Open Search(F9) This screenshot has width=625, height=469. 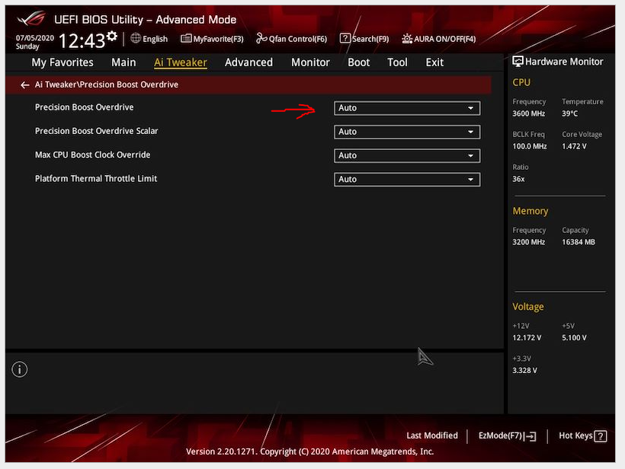point(364,39)
